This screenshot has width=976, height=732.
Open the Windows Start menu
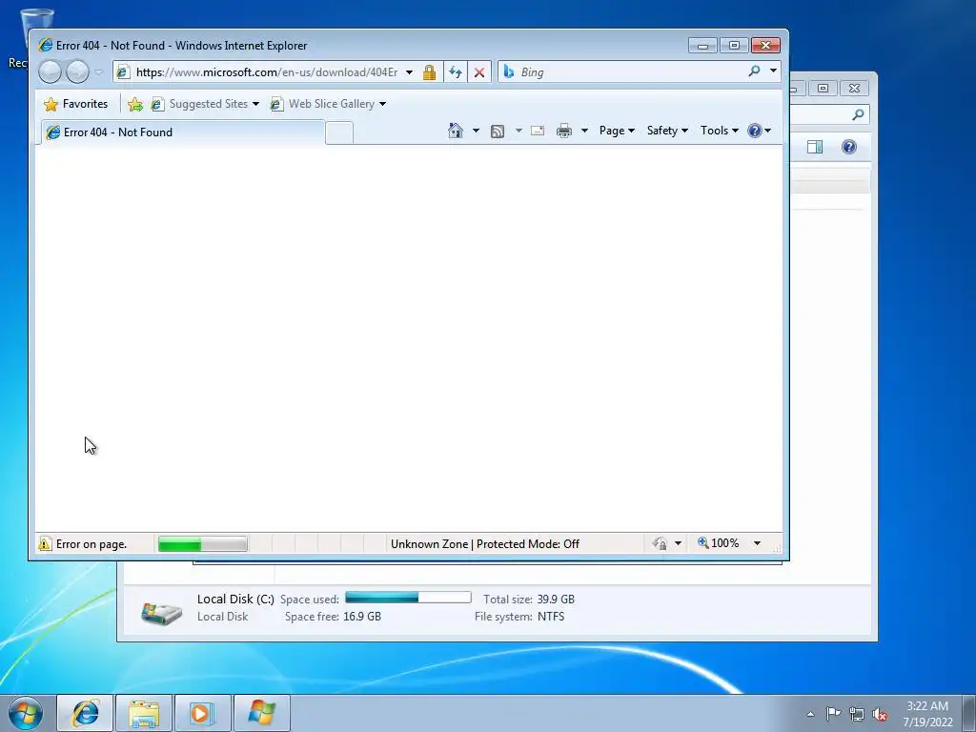[26, 713]
